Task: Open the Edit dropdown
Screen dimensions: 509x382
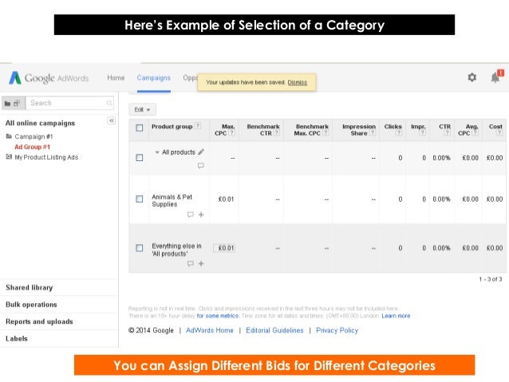Action: (x=142, y=110)
